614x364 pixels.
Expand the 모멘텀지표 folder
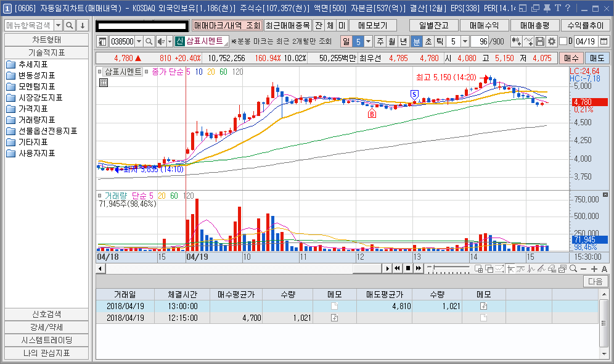point(31,86)
